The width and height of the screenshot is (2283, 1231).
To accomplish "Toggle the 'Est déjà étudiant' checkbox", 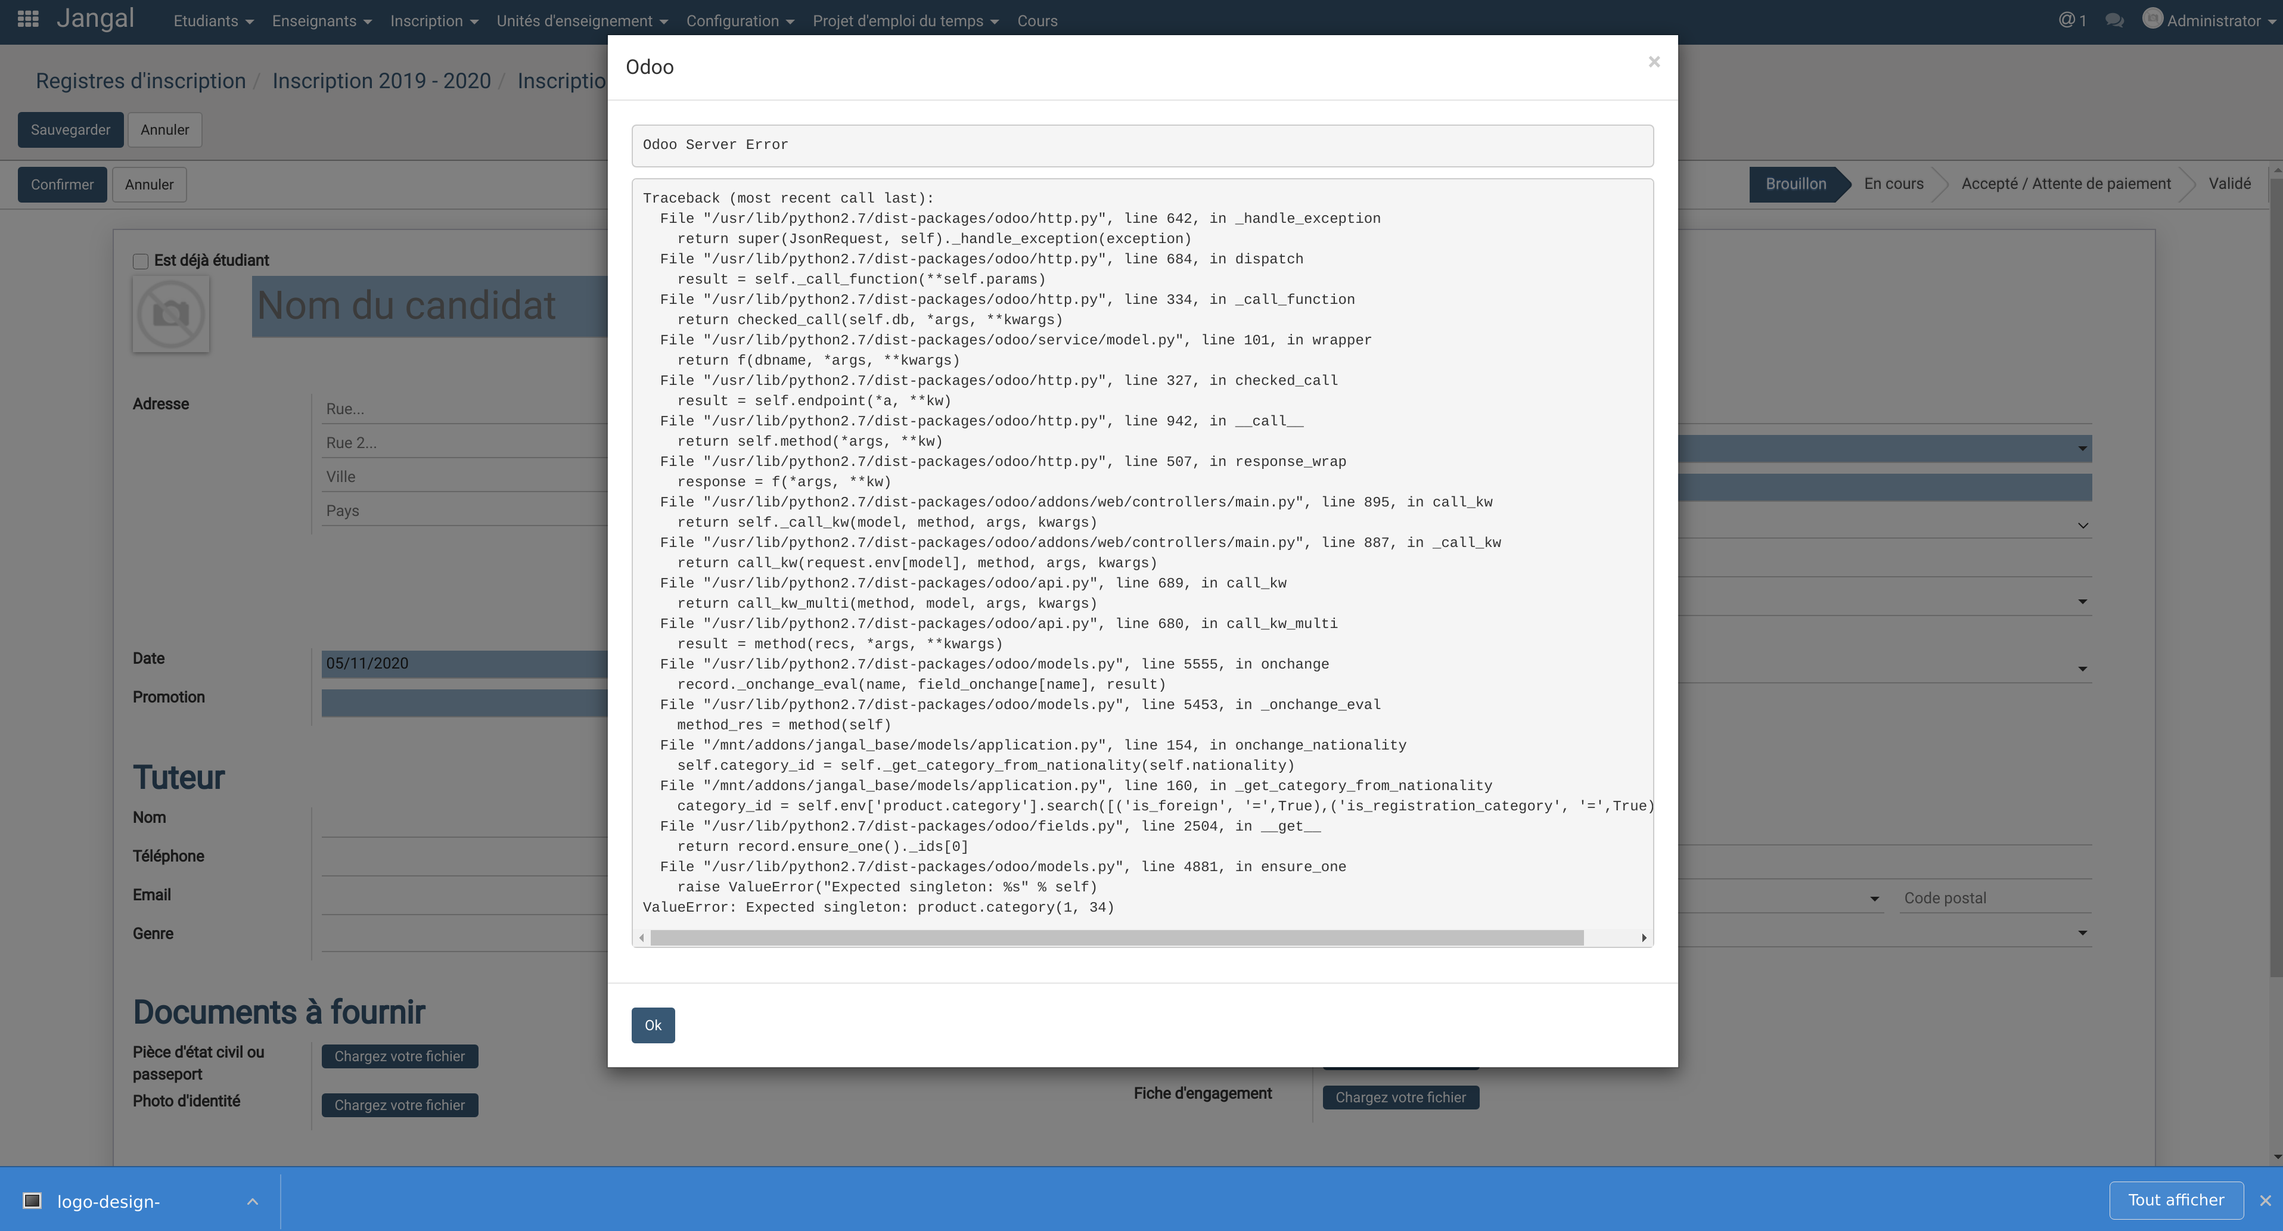I will (x=140, y=260).
